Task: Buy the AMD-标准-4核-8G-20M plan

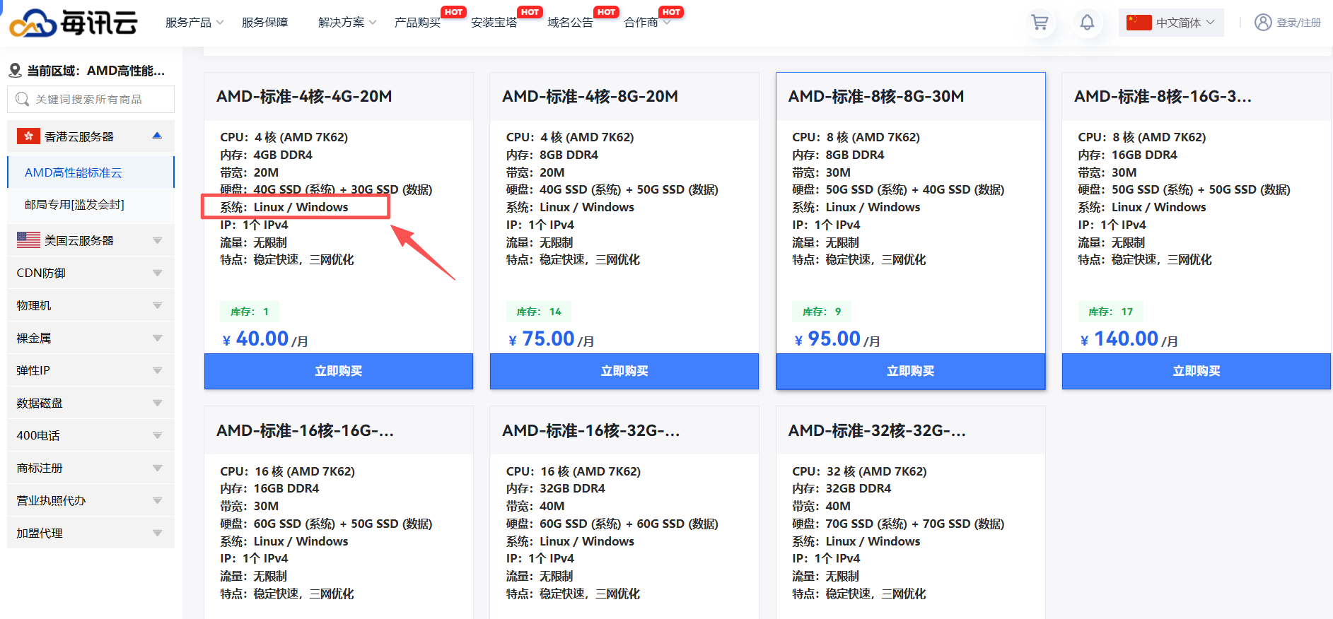Action: pos(624,371)
